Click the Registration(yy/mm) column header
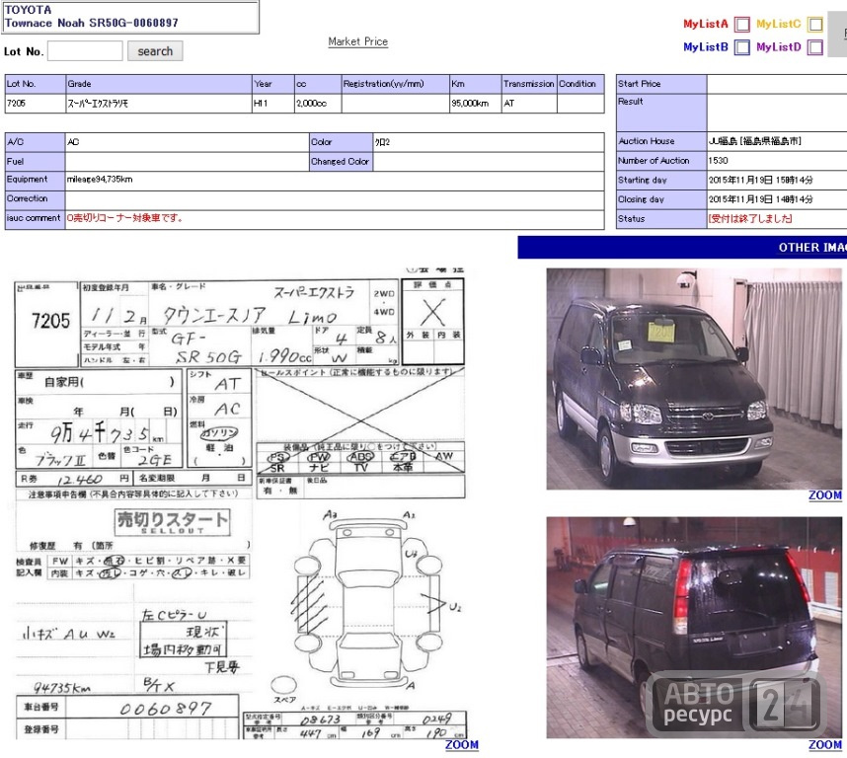 pos(396,84)
